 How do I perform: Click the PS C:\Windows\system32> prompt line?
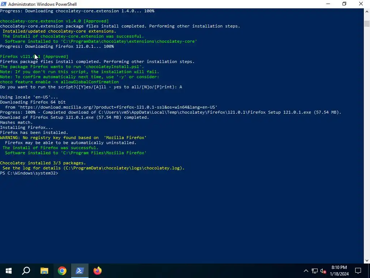pyautogui.click(x=29, y=173)
